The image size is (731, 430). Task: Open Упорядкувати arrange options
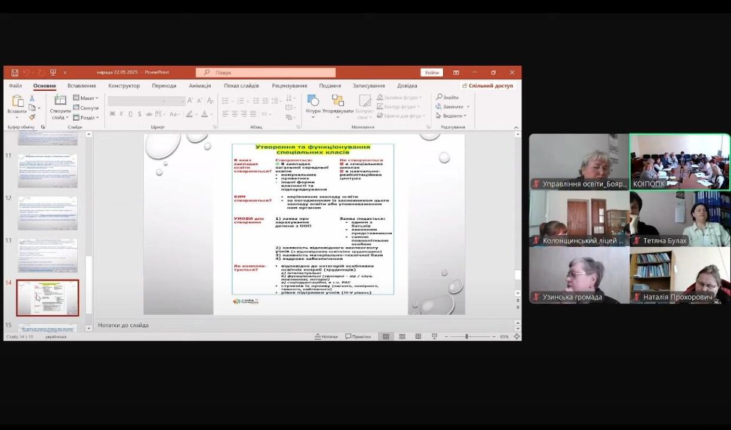[x=338, y=100]
